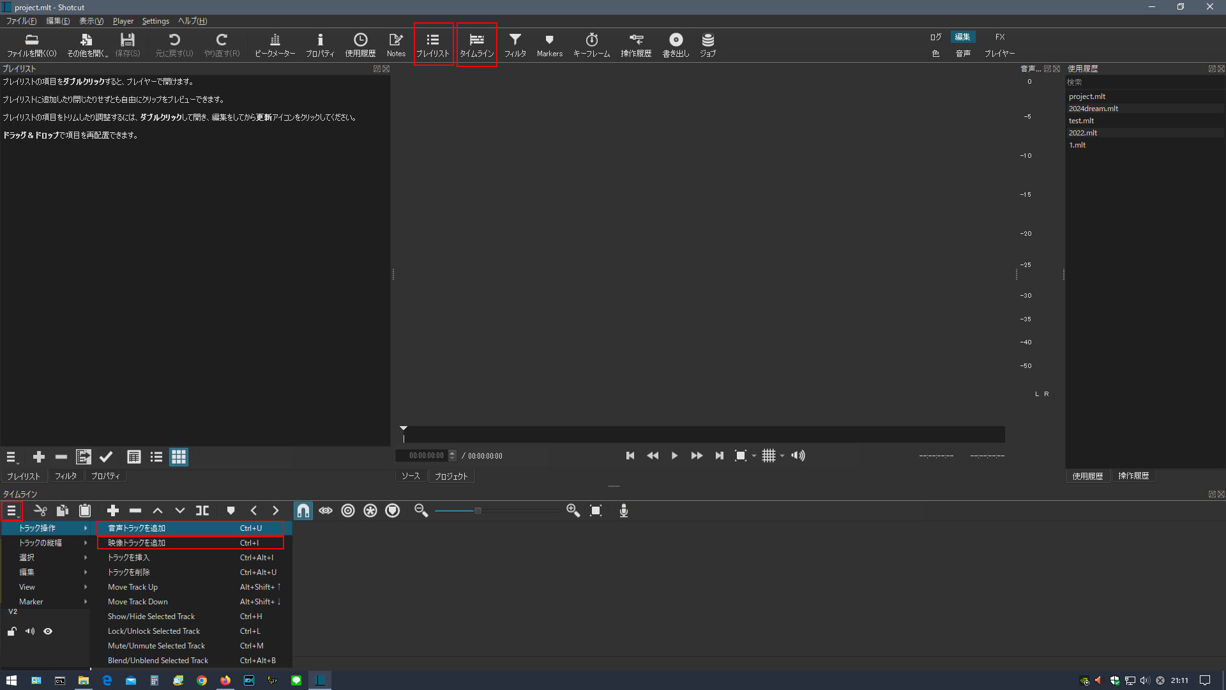Click the Create marker icon in timeline toolbar
Image resolution: width=1226 pixels, height=690 pixels.
pos(231,510)
